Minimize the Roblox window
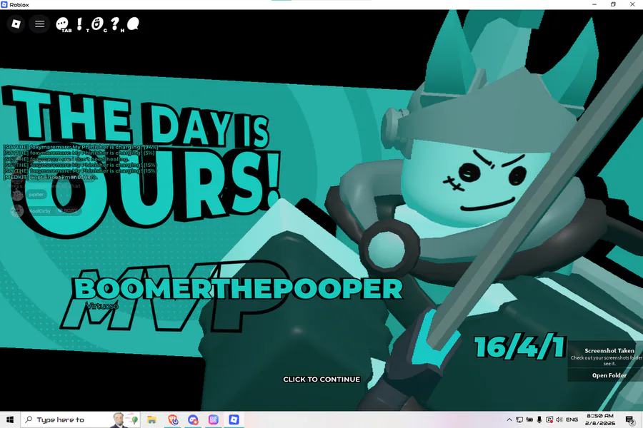Image resolution: width=643 pixels, height=428 pixels. (x=594, y=4)
